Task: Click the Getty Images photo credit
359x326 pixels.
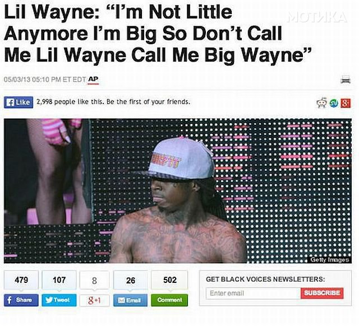Action: coord(329,260)
